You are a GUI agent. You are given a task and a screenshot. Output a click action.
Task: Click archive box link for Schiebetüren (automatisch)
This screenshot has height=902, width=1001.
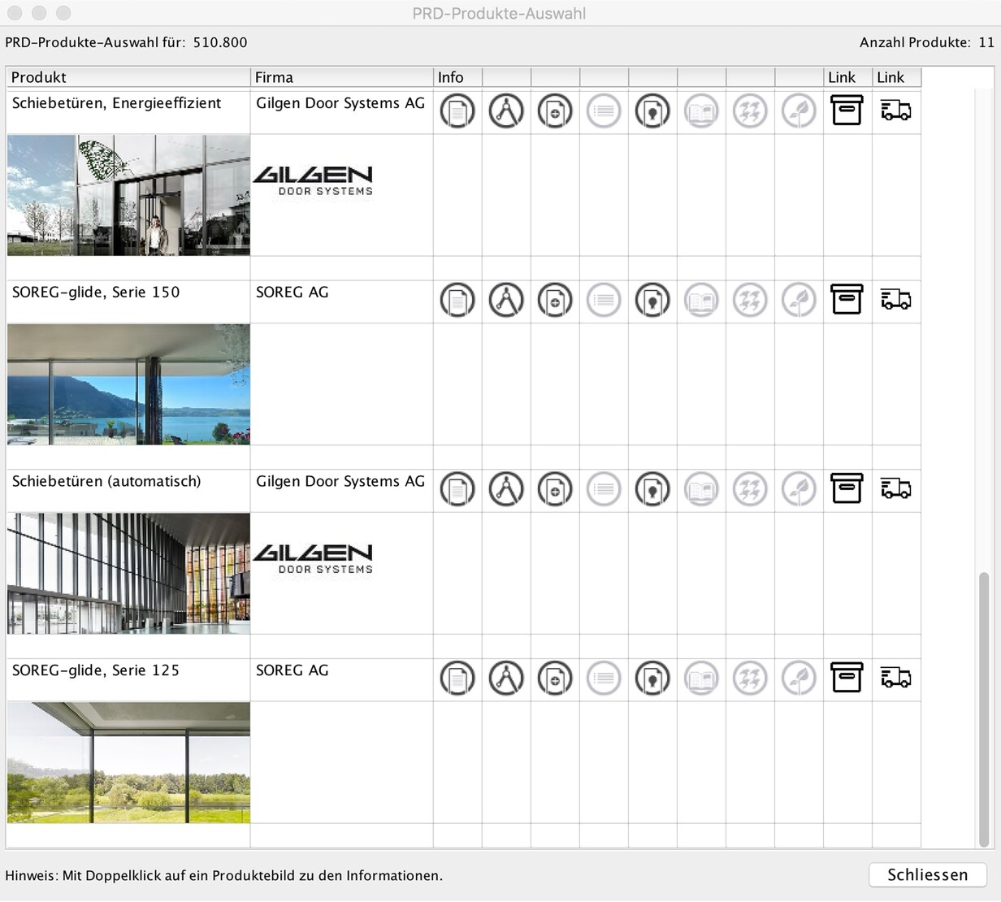click(847, 488)
